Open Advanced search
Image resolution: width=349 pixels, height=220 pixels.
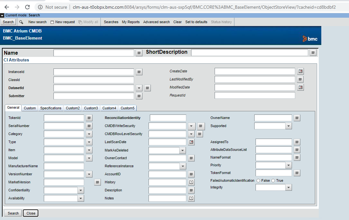click(157, 22)
